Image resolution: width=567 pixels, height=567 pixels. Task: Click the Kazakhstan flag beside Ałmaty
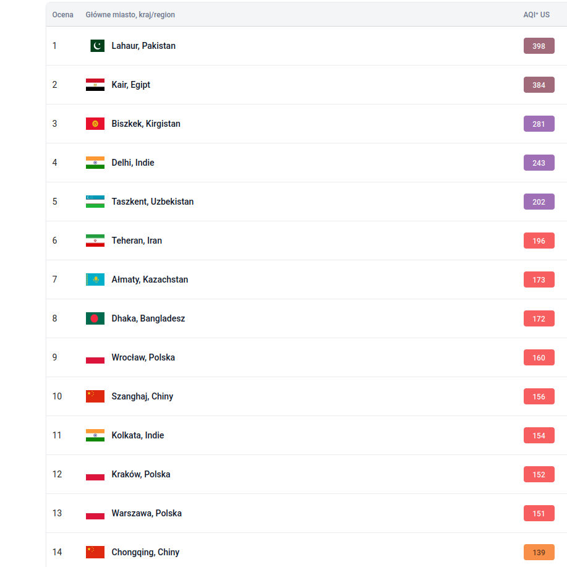point(95,279)
